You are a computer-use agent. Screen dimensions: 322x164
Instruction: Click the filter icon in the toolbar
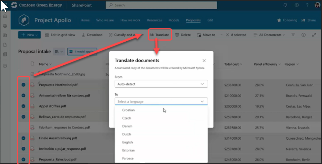pyautogui.click(x=293, y=35)
